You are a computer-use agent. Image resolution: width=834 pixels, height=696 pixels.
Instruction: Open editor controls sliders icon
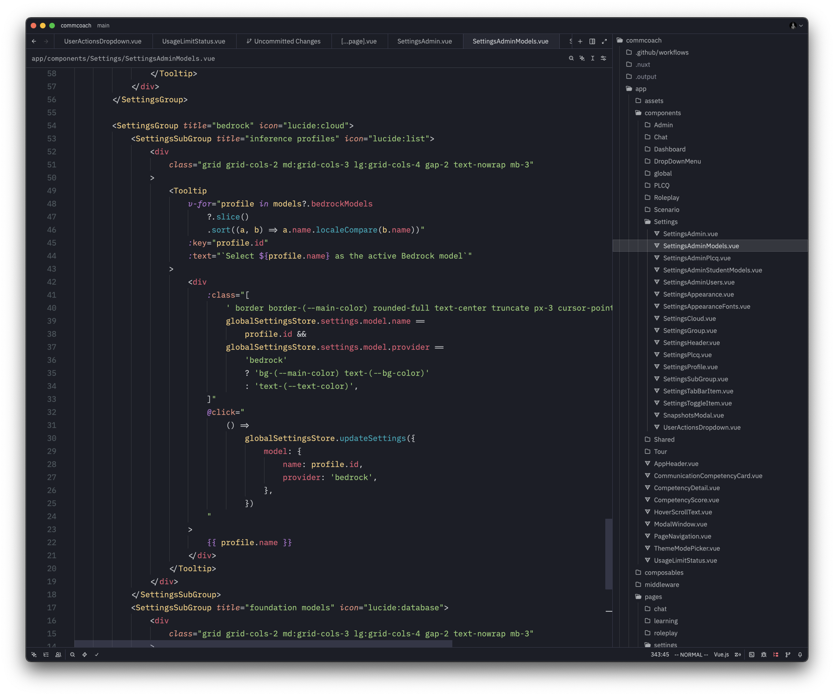point(603,58)
